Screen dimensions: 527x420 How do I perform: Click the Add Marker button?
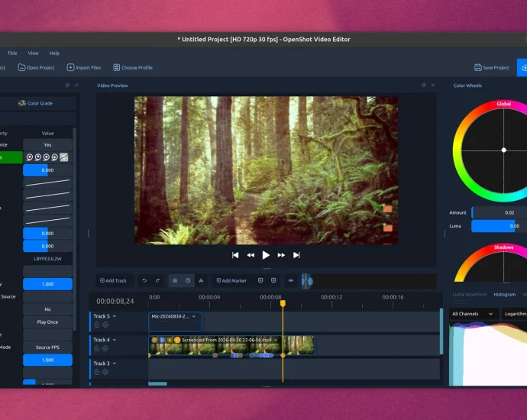(x=231, y=280)
